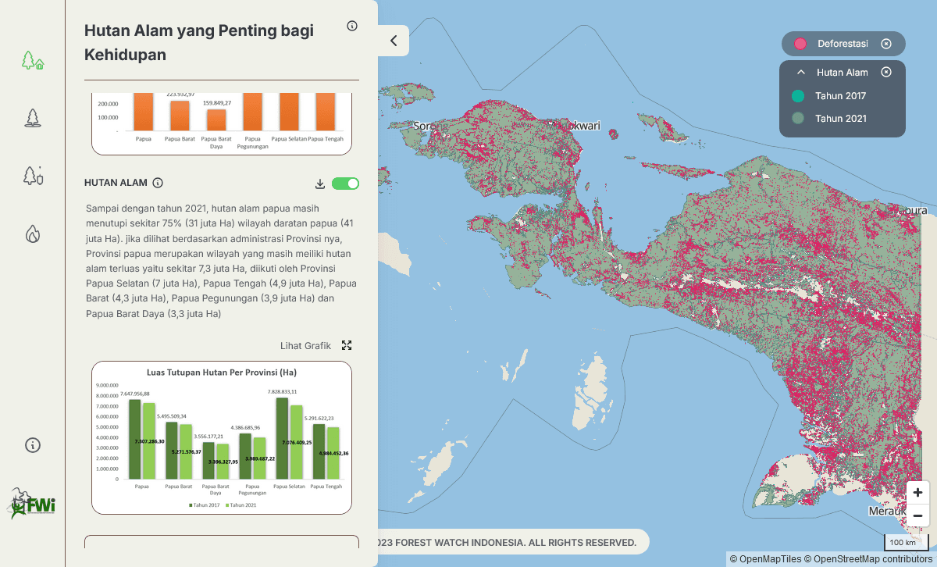Remove the Hutan Alam layer with its X
937x567 pixels.
click(886, 71)
